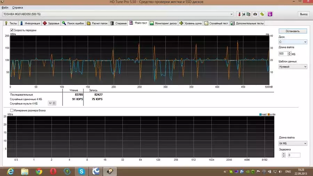Image resolution: width=313 pixels, height=176 pixels.
Task: Click the battery power tray icon
Action: point(269,171)
